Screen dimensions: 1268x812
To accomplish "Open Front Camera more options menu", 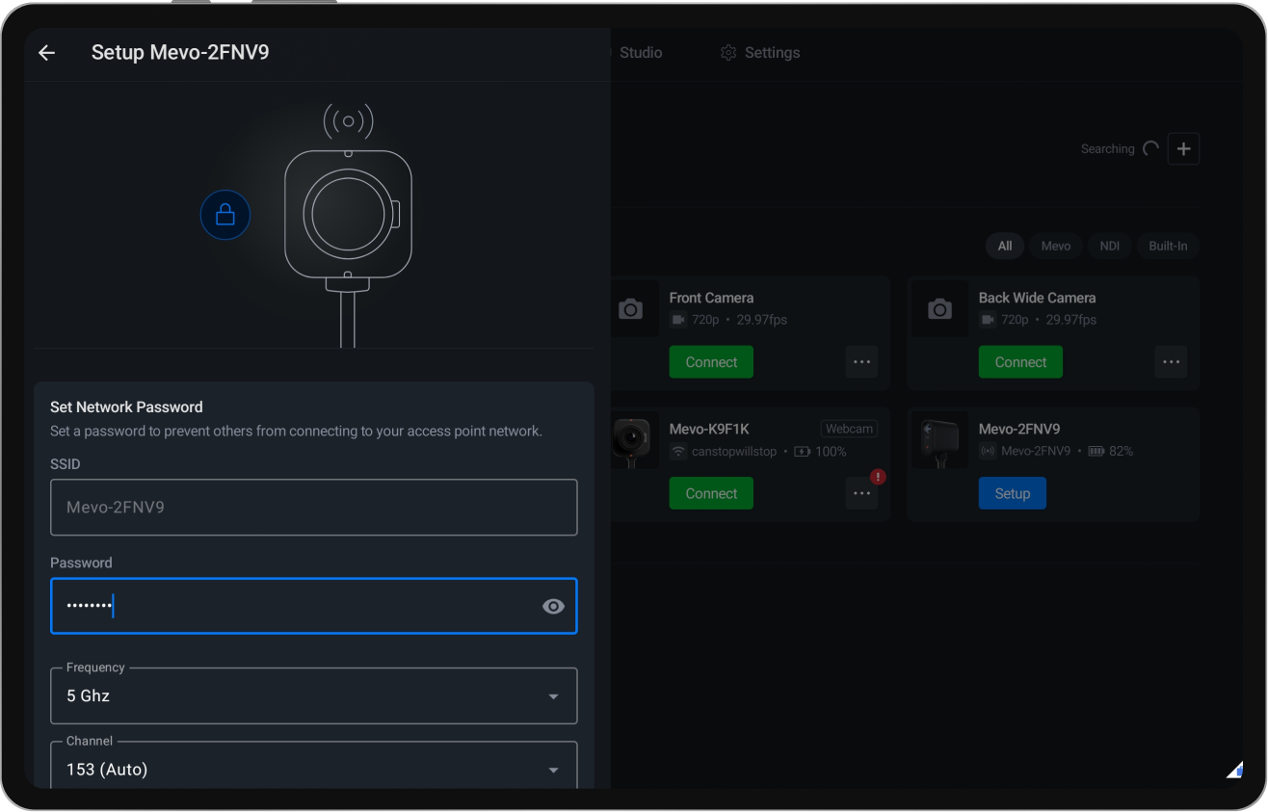I will tap(861, 362).
